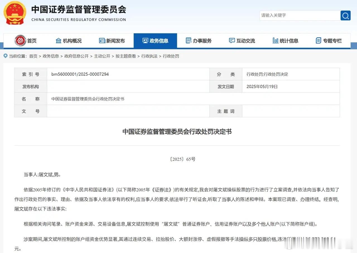Click the English title CHINA SECURITIES REGULATORY COMMISSION
This screenshot has height=253, width=357.
point(79,20)
